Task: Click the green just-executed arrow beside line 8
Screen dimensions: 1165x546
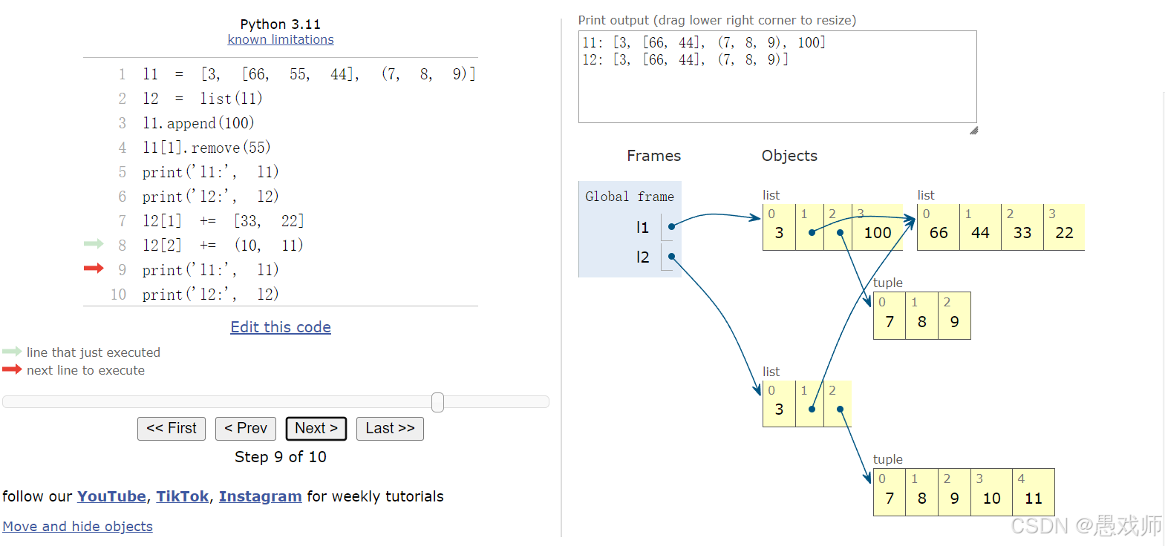Action: click(x=94, y=244)
